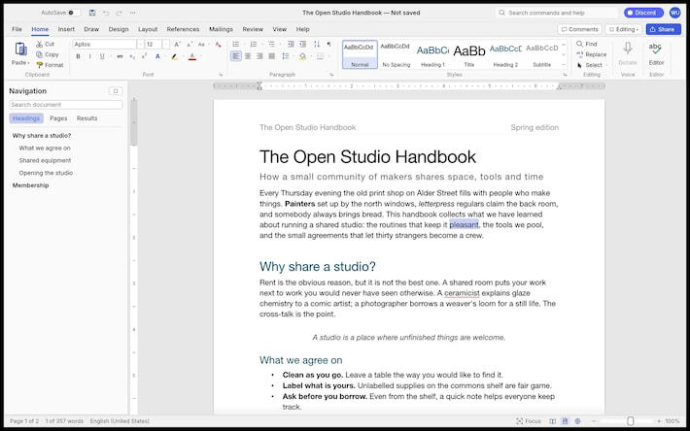Switch to Read Mode view in status bar
This screenshot has width=690, height=431.
coord(552,421)
